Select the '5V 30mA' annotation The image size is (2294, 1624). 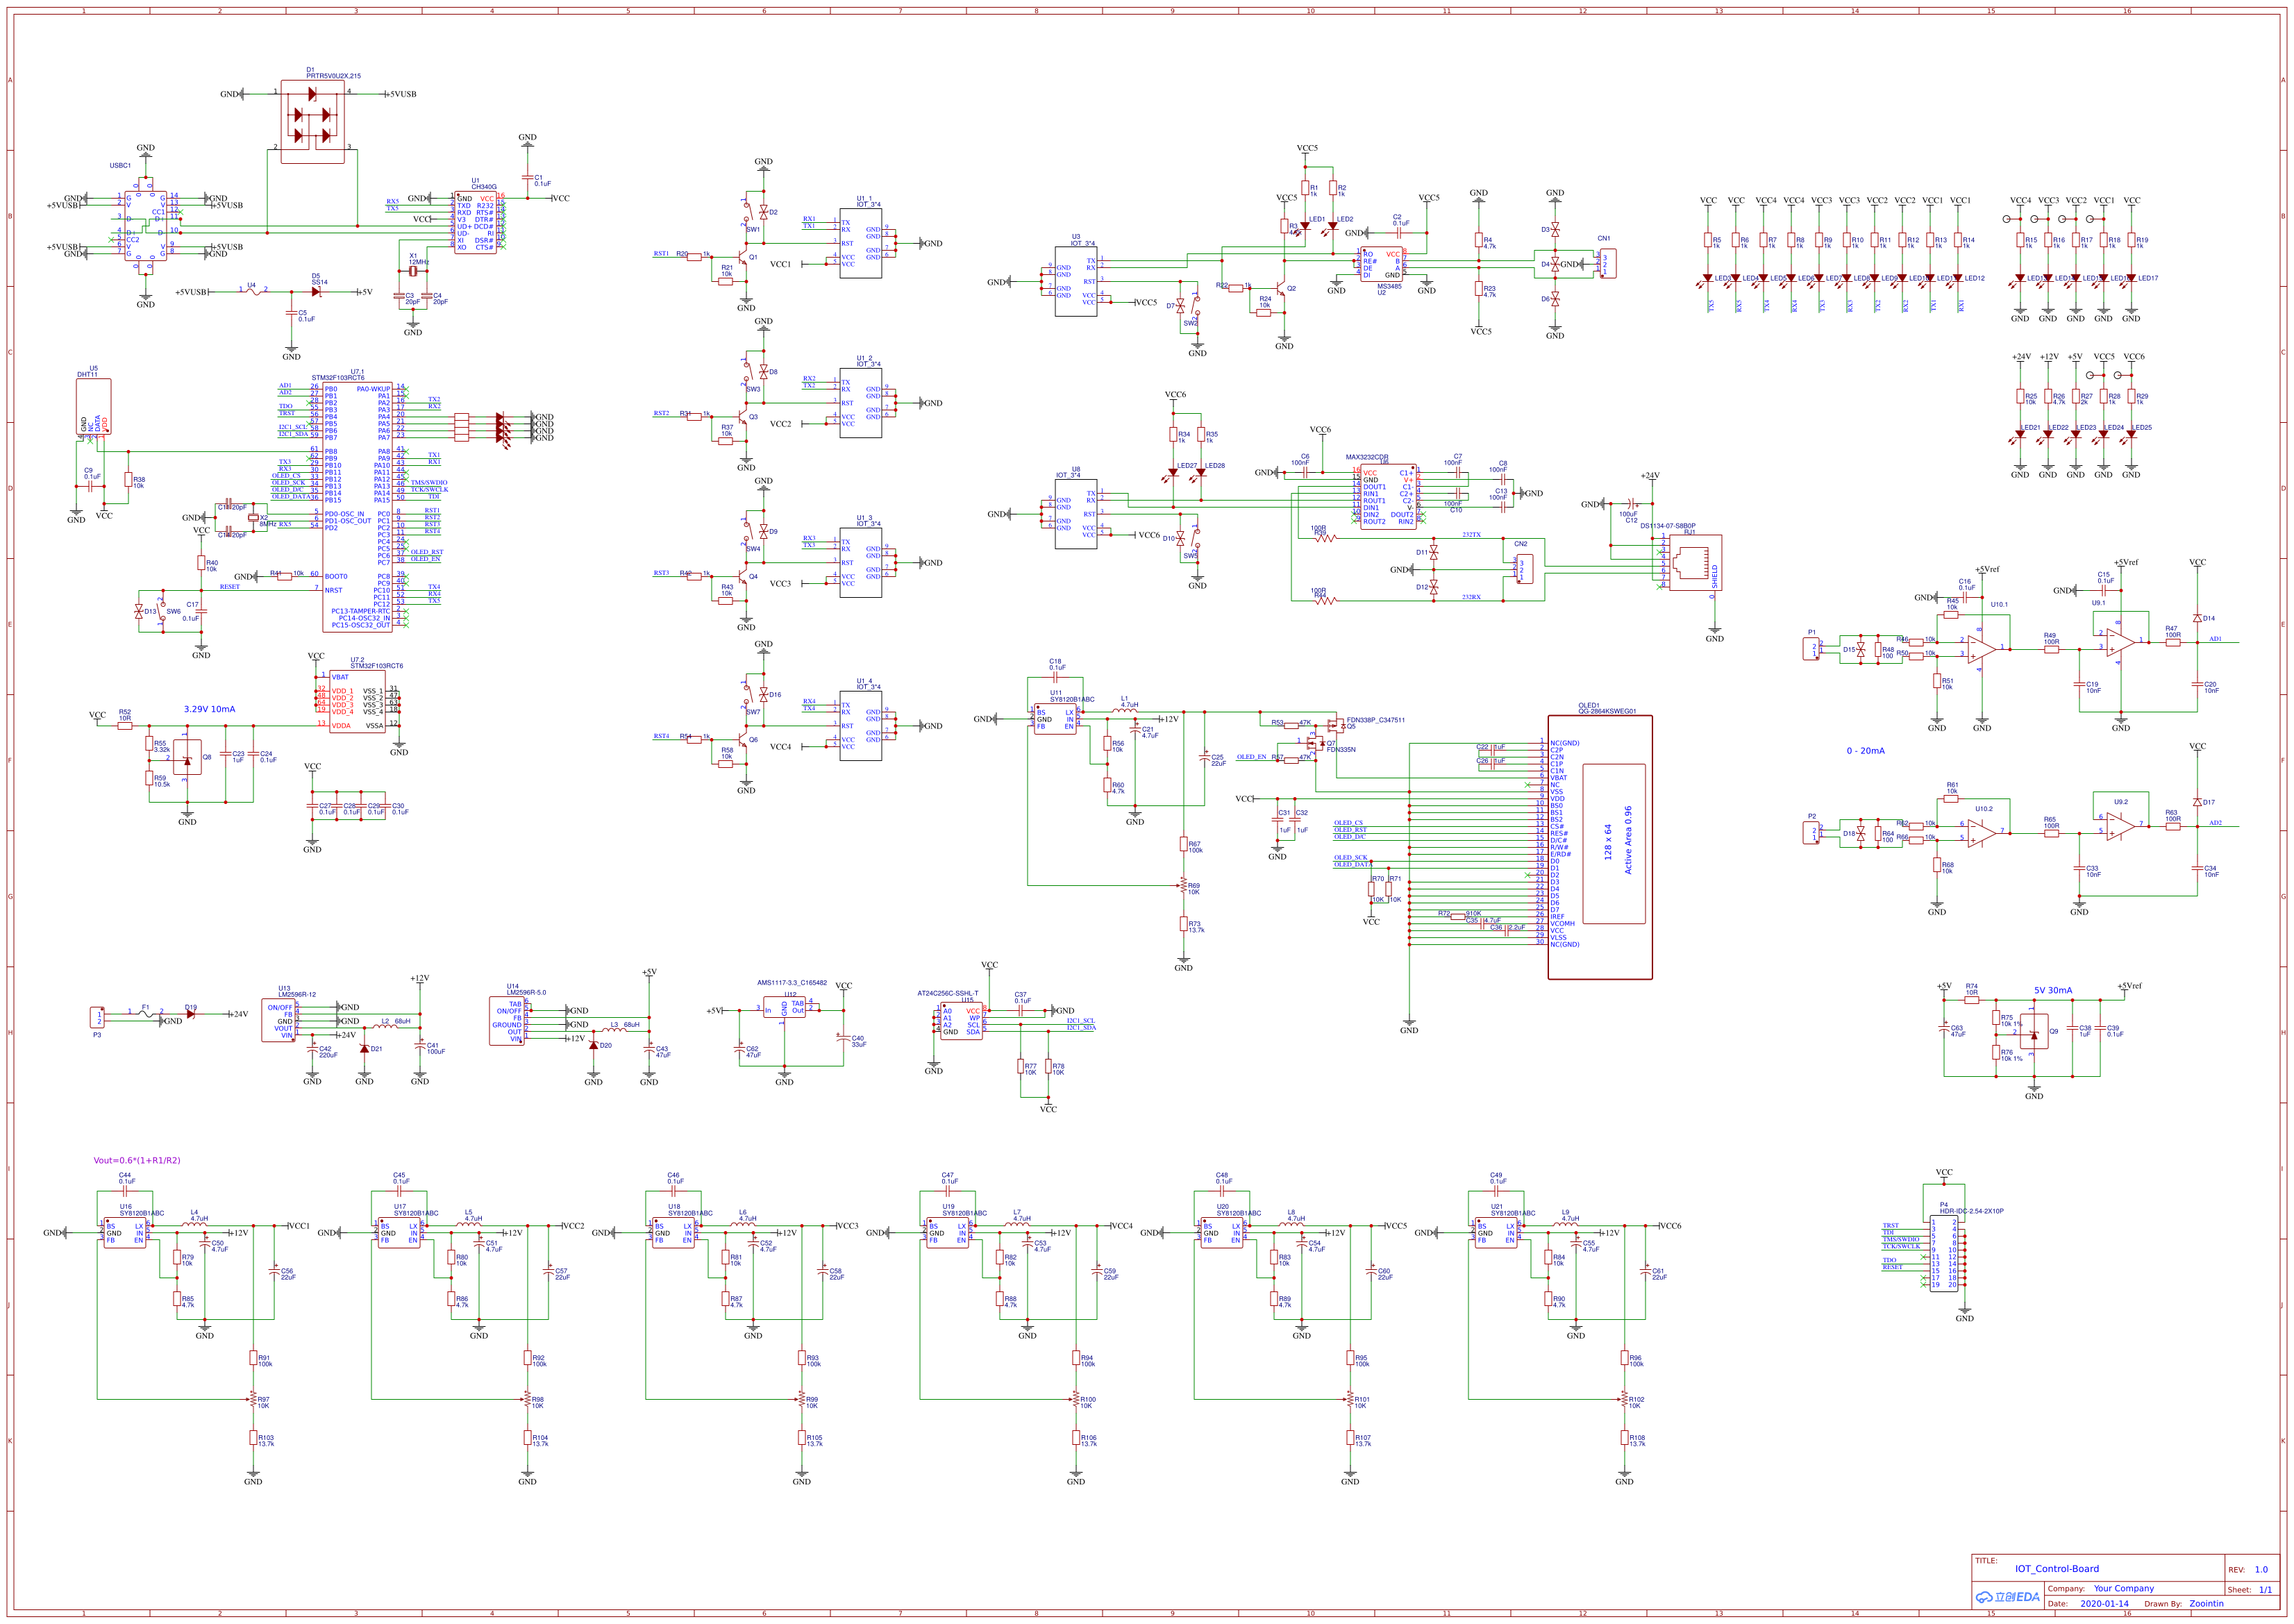point(2053,990)
